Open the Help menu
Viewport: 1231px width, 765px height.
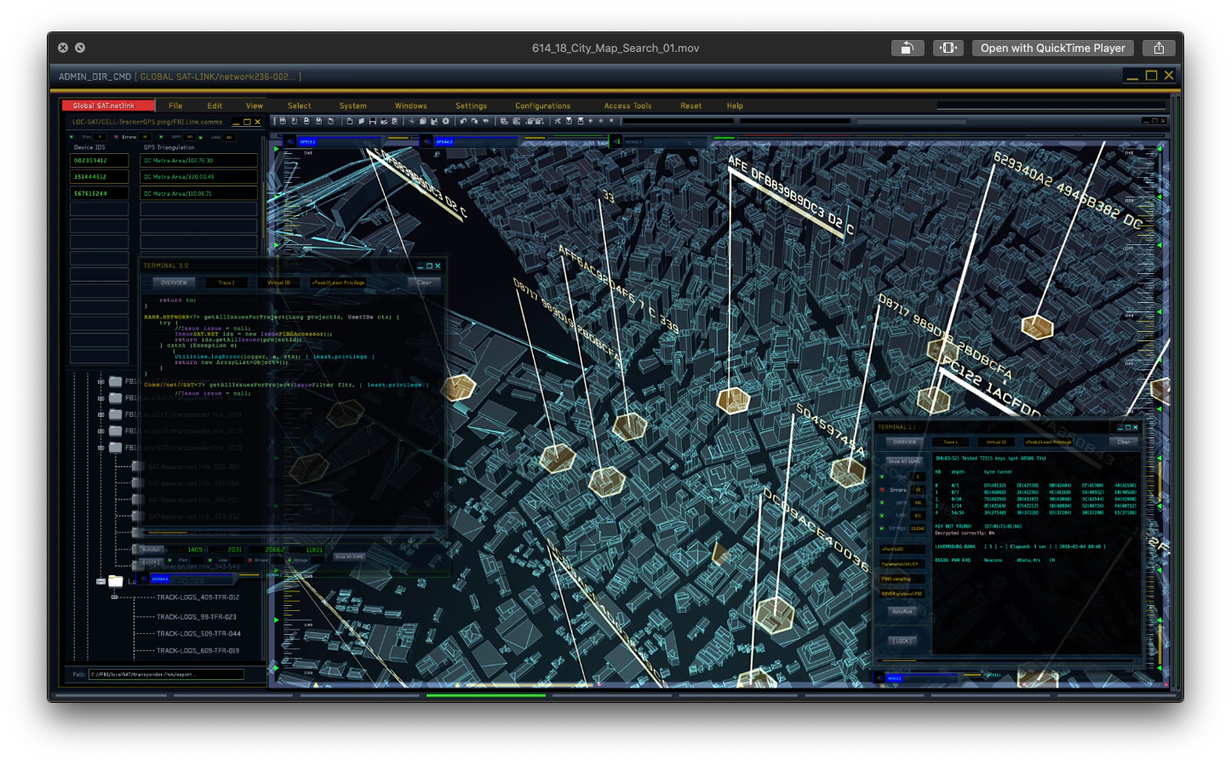[735, 106]
